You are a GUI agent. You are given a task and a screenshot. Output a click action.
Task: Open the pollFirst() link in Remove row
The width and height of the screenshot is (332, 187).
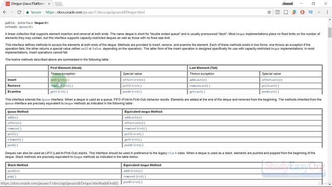click(x=132, y=86)
